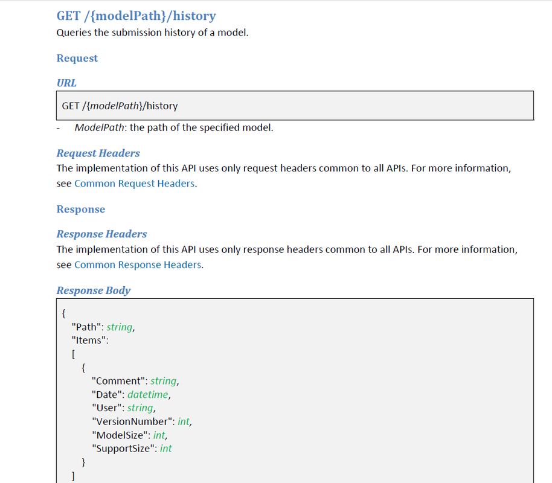Click the "VersionNumber" field line
552x483 pixels.
(142, 421)
